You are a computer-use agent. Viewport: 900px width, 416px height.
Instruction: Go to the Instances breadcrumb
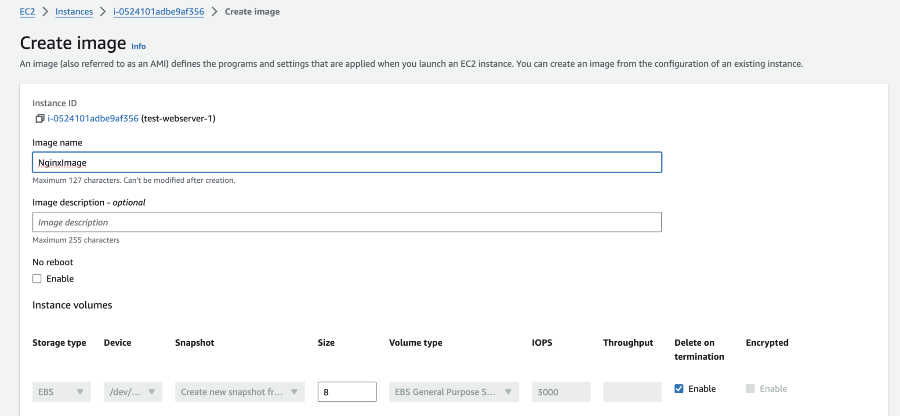[x=74, y=11]
